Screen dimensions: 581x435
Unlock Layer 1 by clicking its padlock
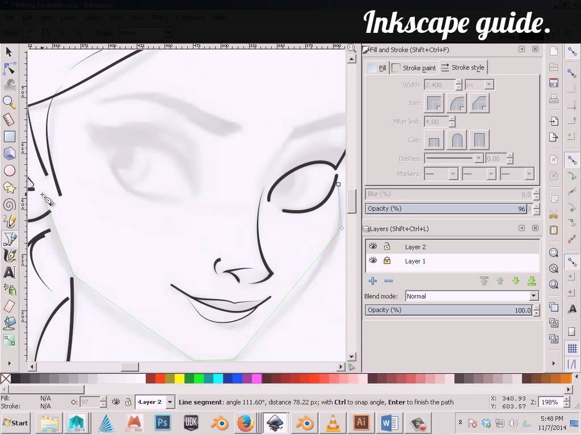point(387,261)
